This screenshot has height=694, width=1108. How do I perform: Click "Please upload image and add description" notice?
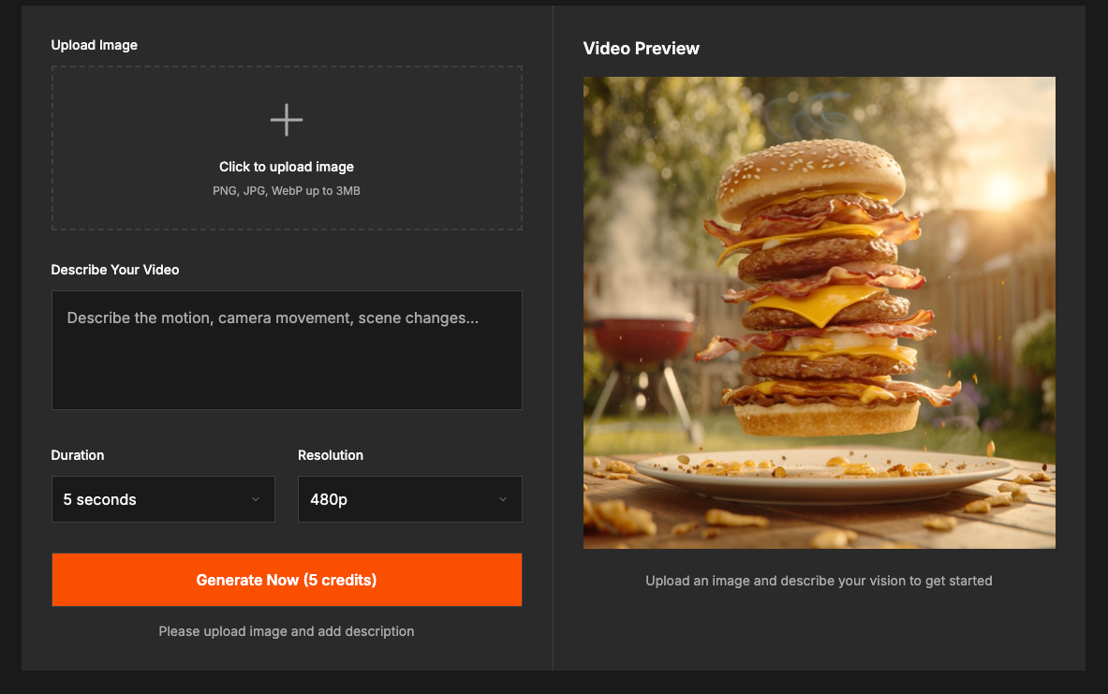[287, 631]
